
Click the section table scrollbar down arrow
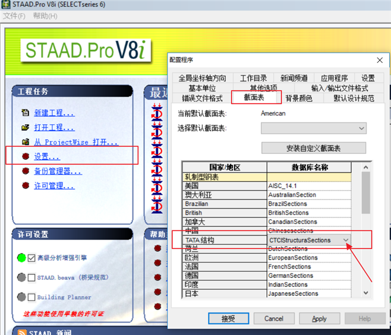tap(365, 293)
